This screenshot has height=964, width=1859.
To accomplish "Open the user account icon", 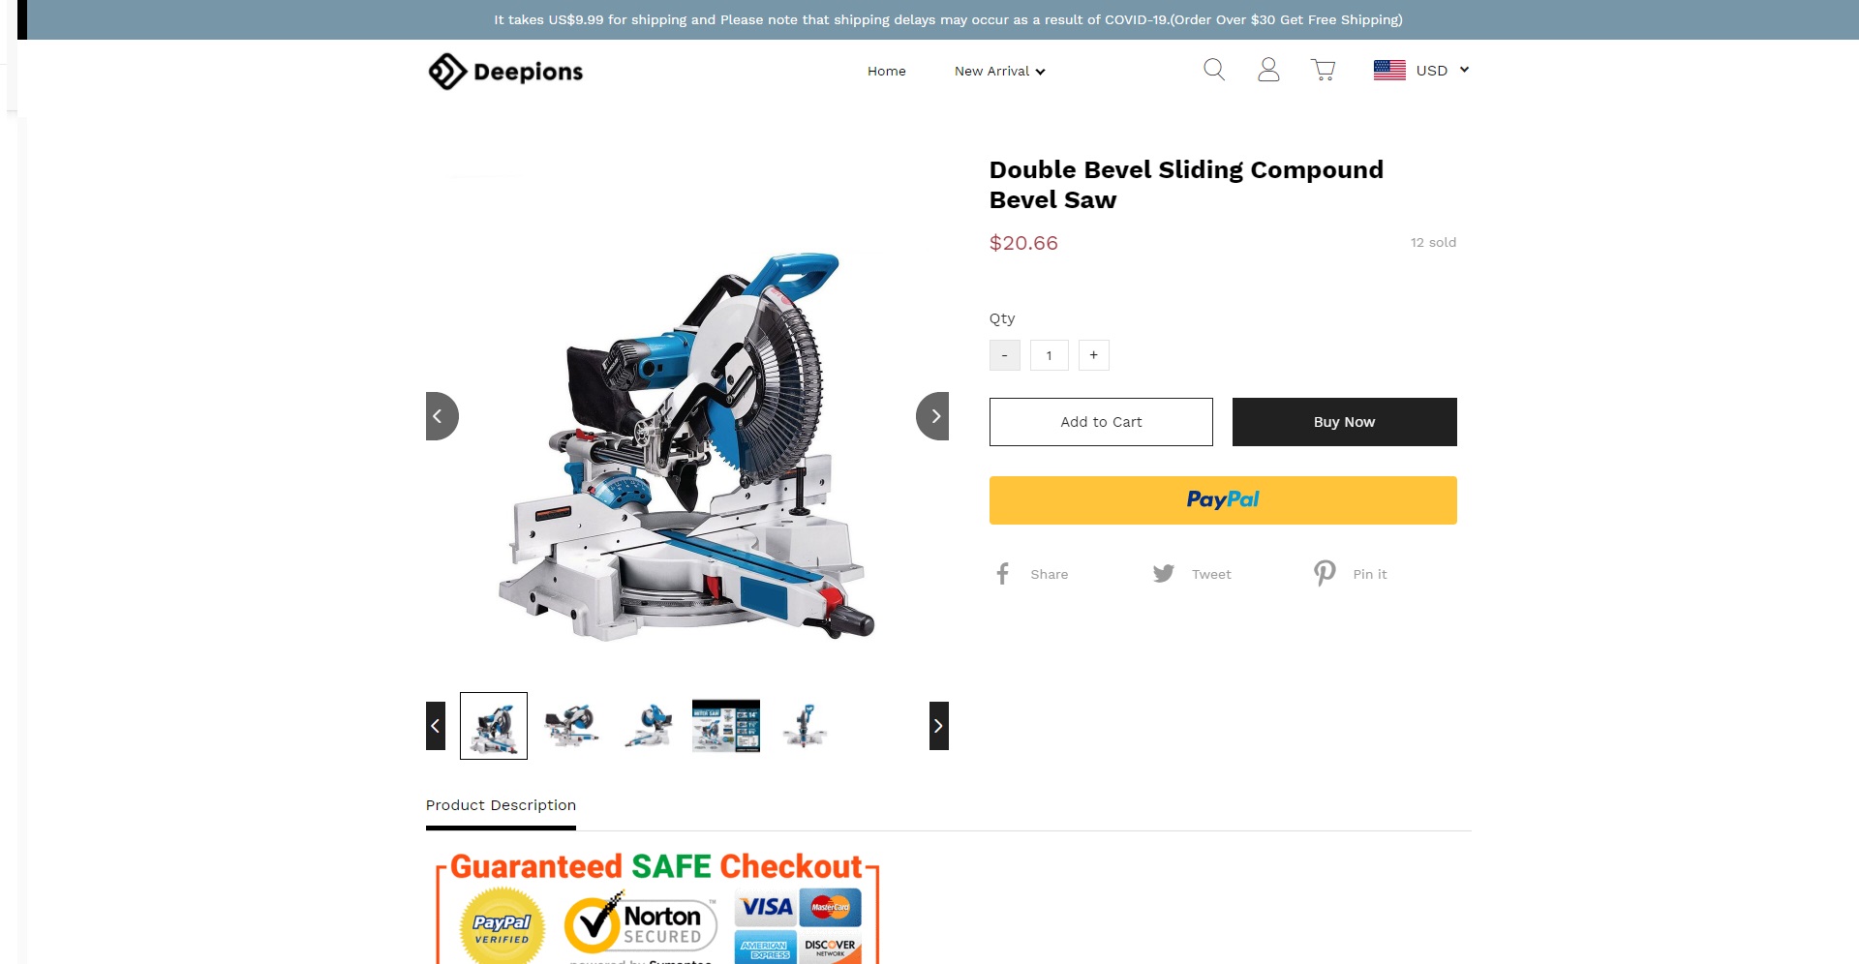I will coord(1268,70).
